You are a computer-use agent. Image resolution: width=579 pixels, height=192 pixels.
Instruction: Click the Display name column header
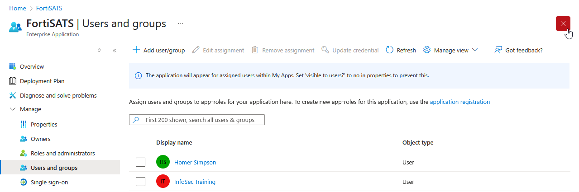coord(174,142)
